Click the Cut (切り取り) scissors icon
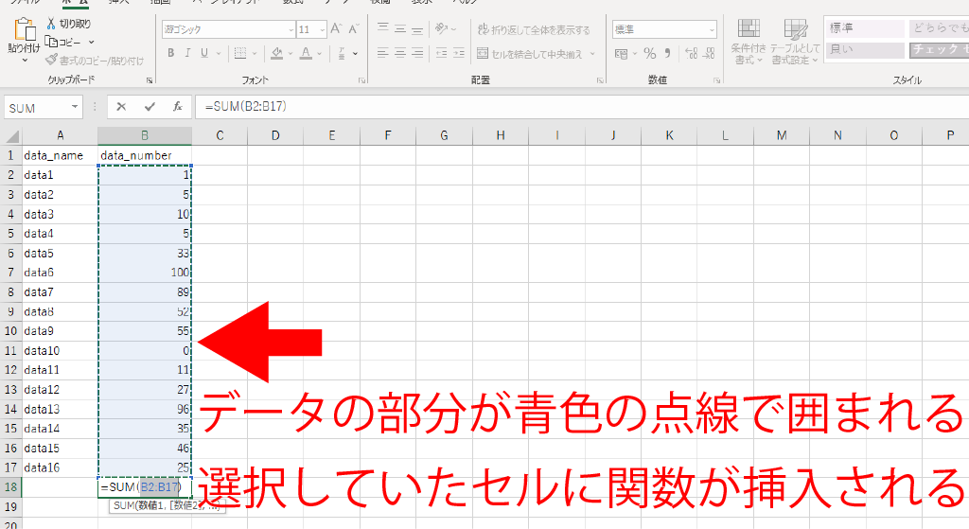This screenshot has width=969, height=529. (x=52, y=24)
